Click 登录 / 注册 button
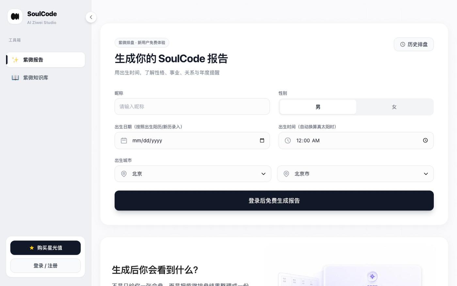Screen dimensions: 457x286 (x=45, y=266)
